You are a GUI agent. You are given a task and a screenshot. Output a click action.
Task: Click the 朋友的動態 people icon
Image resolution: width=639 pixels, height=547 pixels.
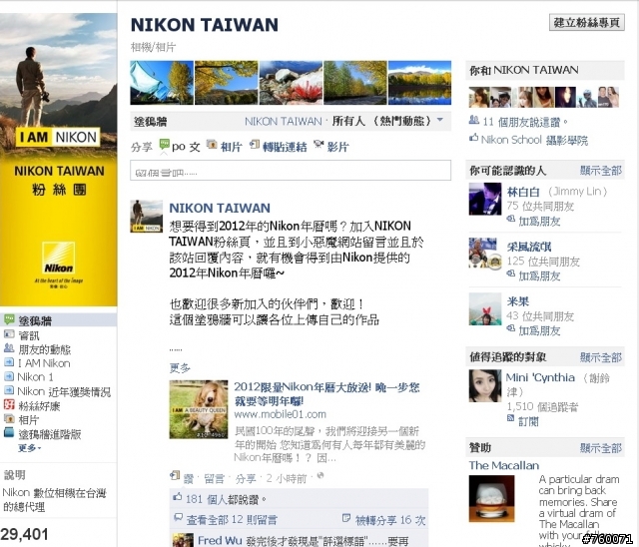point(9,348)
